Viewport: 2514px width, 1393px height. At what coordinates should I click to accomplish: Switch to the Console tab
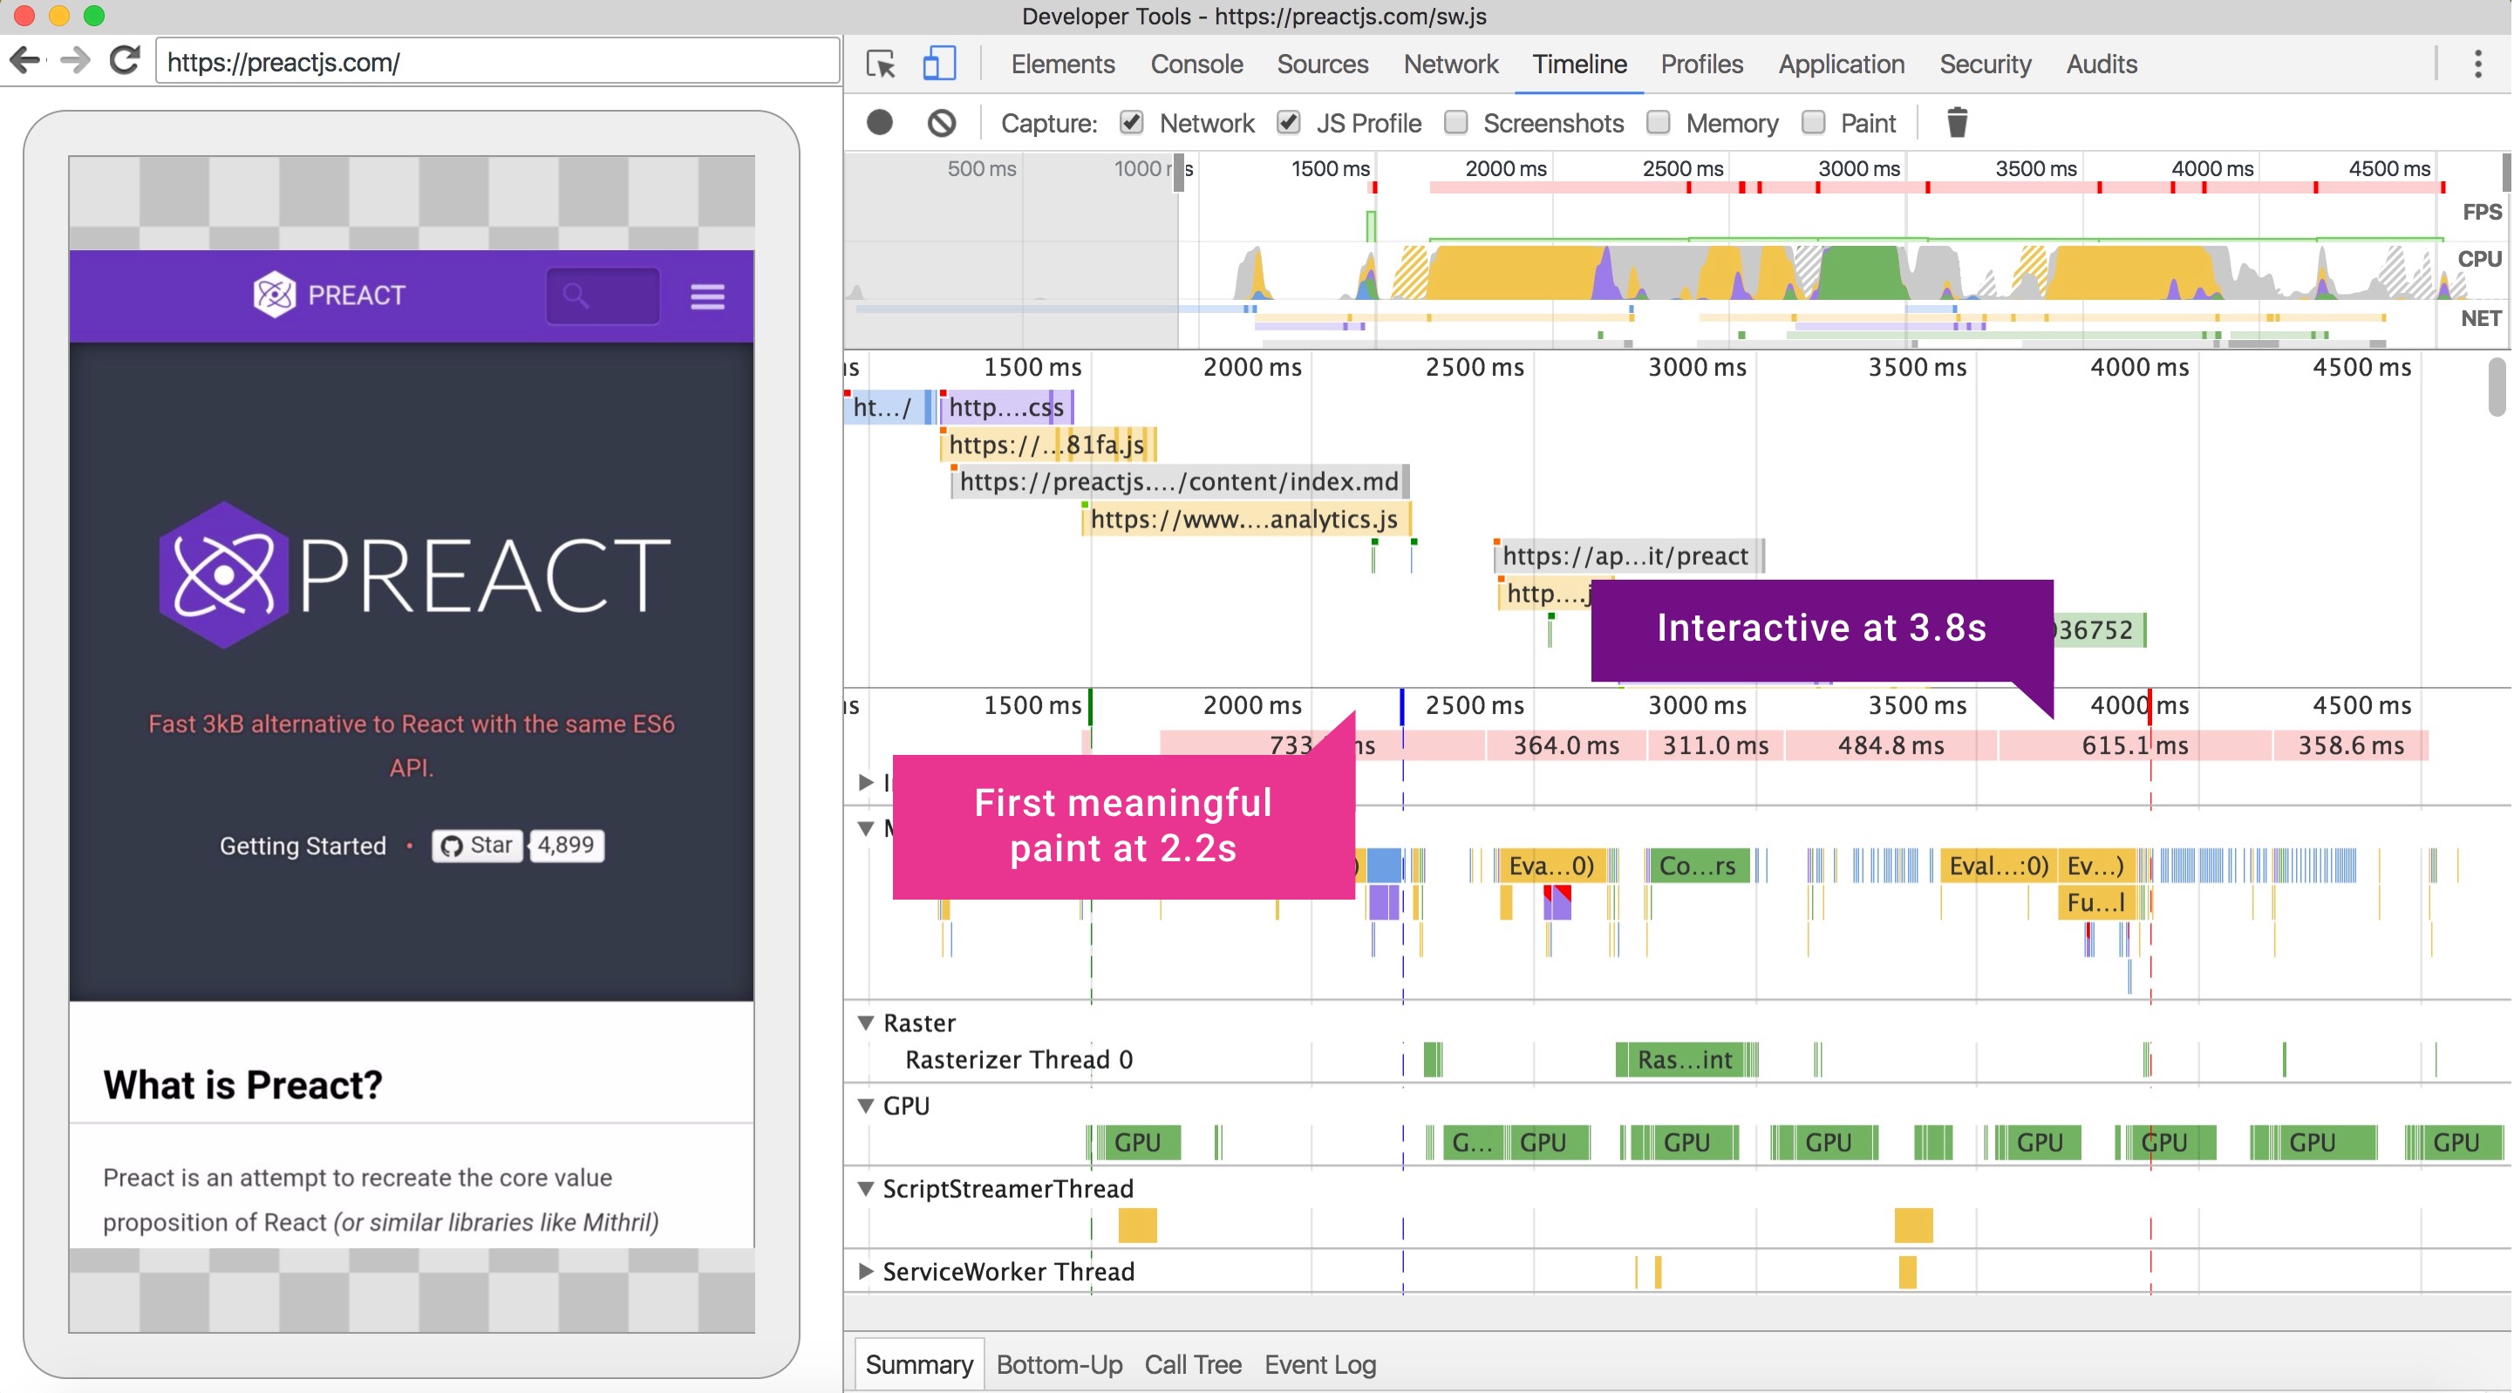pos(1196,64)
